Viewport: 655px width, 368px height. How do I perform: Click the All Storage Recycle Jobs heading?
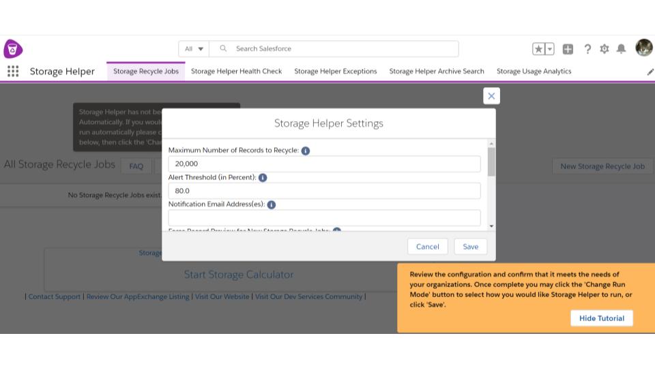(59, 164)
